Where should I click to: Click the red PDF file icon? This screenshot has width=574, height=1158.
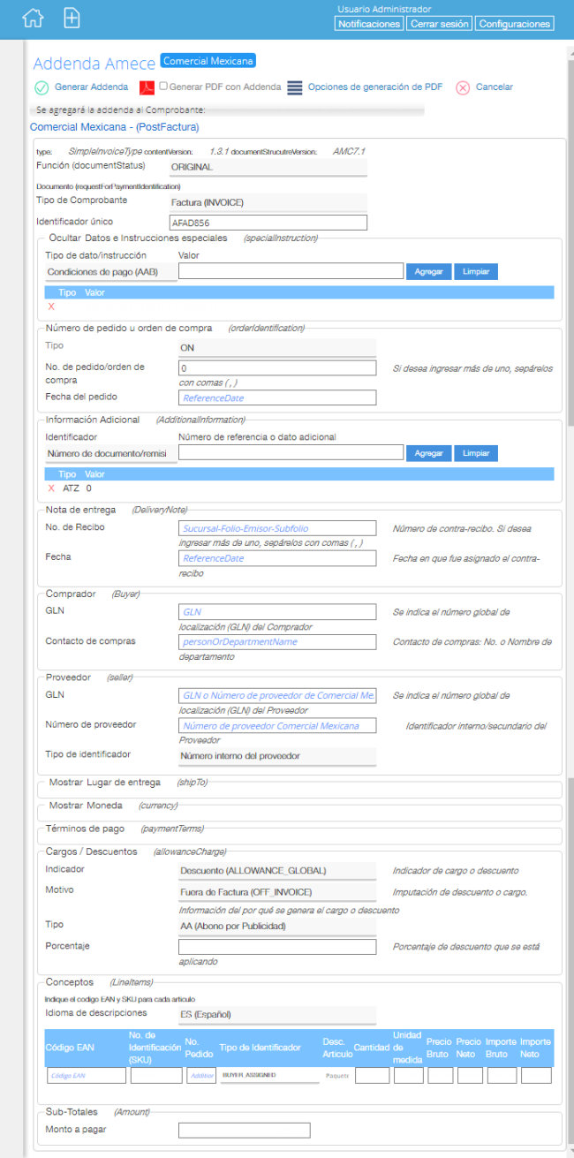point(147,87)
